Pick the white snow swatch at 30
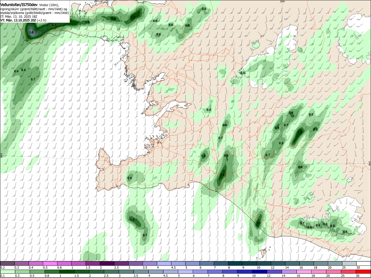 click(363, 263)
